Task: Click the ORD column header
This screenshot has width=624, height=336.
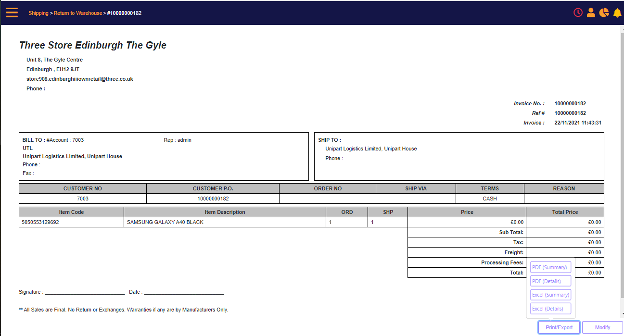Action: pyautogui.click(x=347, y=212)
